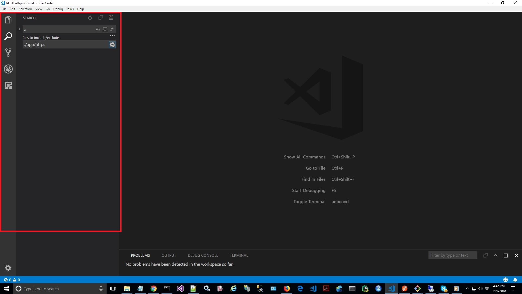The height and width of the screenshot is (294, 522).
Task: Refresh the search results
Action: click(x=90, y=17)
